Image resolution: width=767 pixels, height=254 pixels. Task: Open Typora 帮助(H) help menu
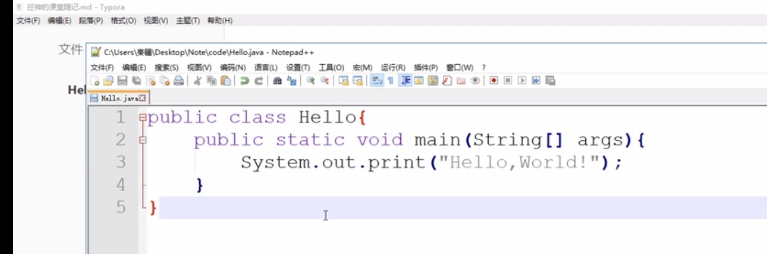click(220, 21)
